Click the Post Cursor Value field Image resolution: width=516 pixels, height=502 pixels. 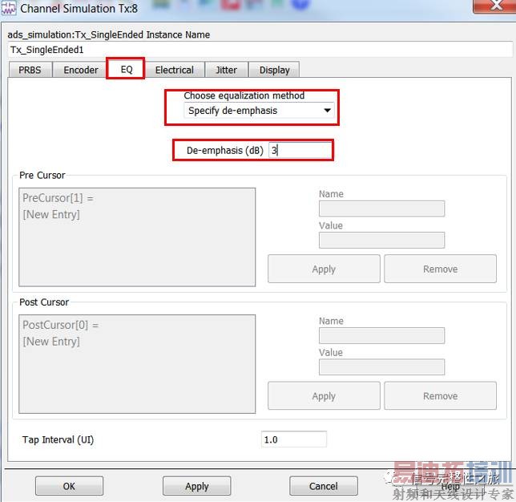(x=381, y=367)
